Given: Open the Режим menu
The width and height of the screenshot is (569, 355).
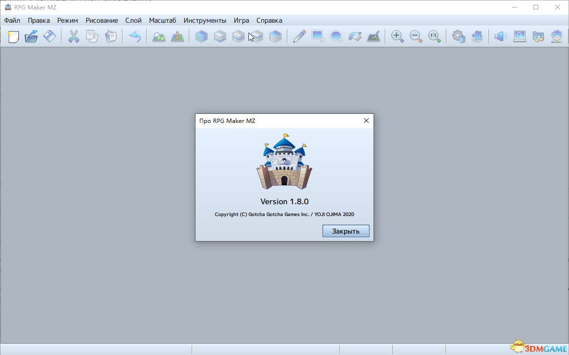Looking at the screenshot, I should click(68, 20).
